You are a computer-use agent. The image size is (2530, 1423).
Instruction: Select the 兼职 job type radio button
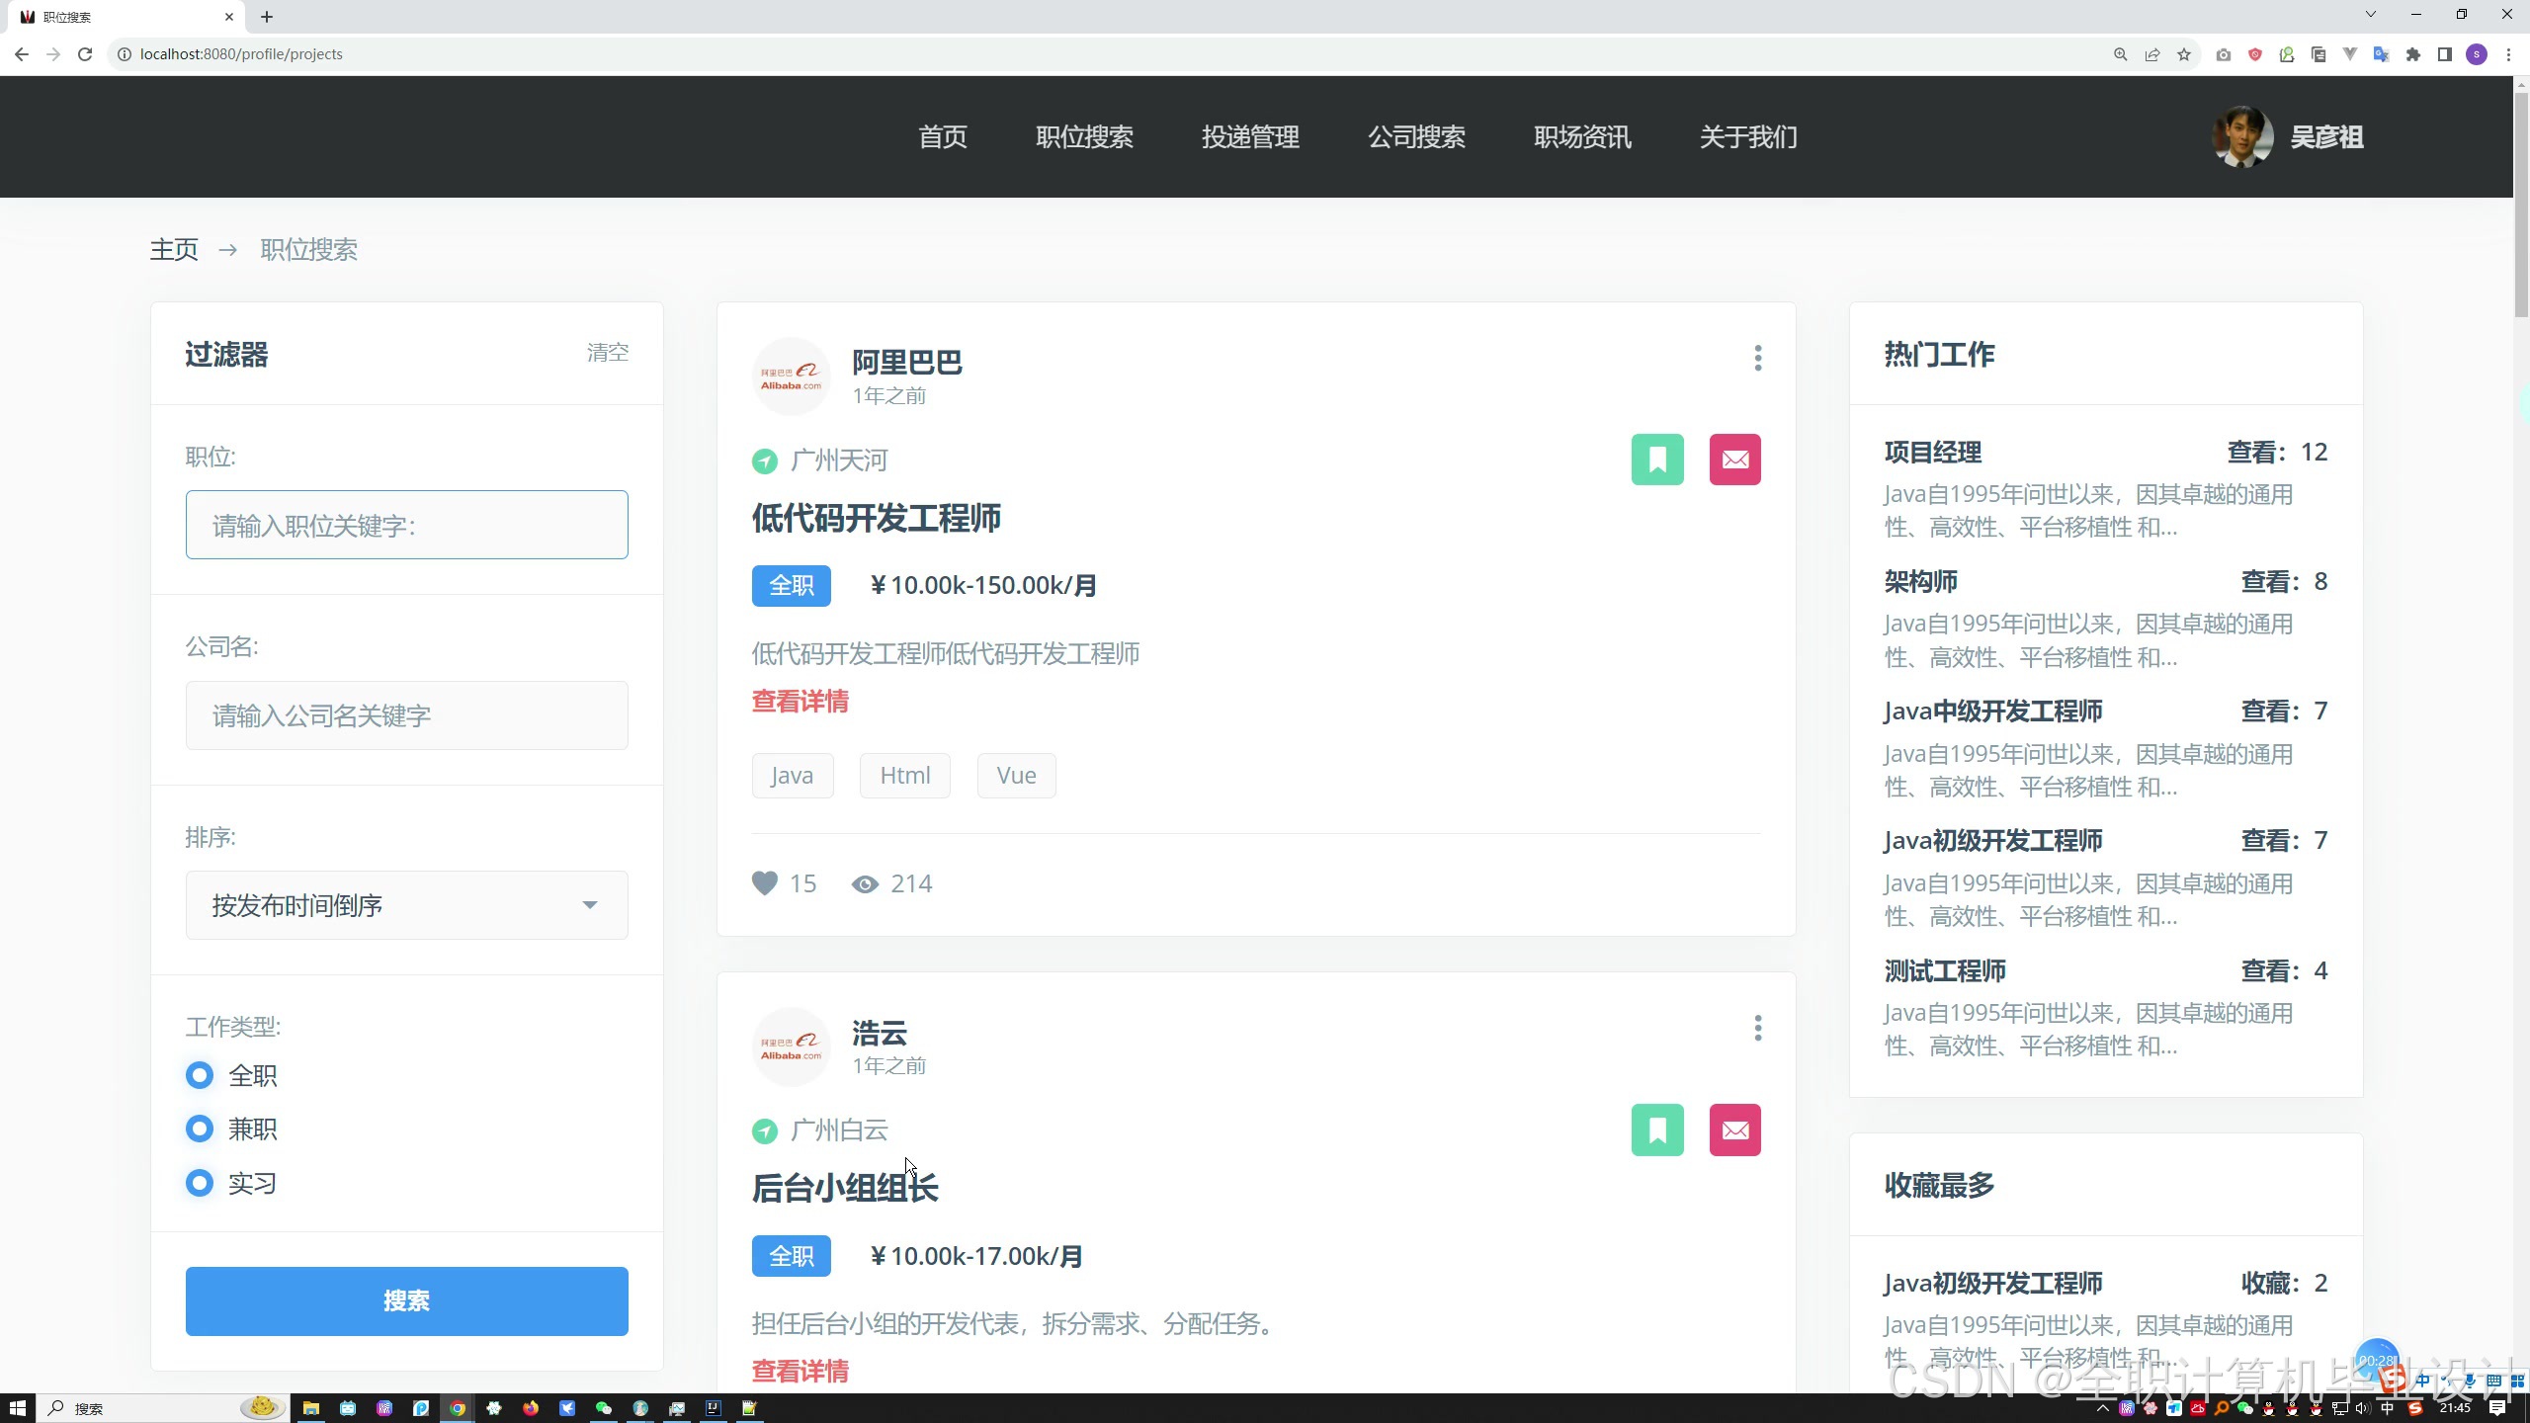point(200,1129)
